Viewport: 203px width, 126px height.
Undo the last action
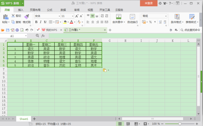pyautogui.click(x=27, y=30)
